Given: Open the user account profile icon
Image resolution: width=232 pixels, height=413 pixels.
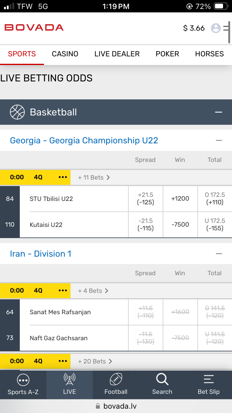Looking at the screenshot, I should tap(216, 28).
